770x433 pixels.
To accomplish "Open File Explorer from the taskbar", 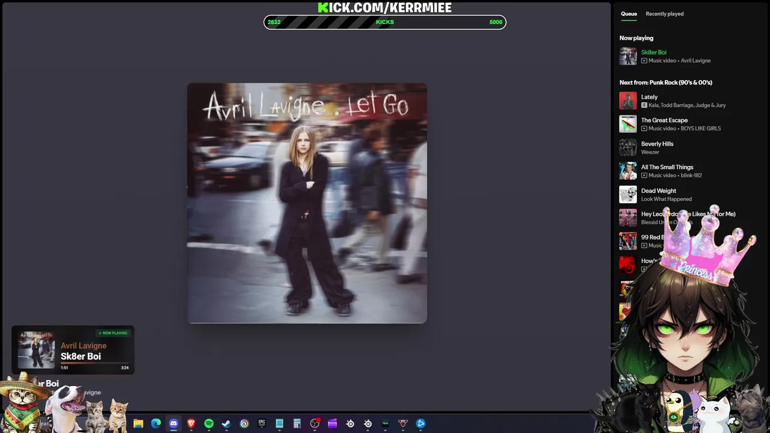I will (138, 423).
